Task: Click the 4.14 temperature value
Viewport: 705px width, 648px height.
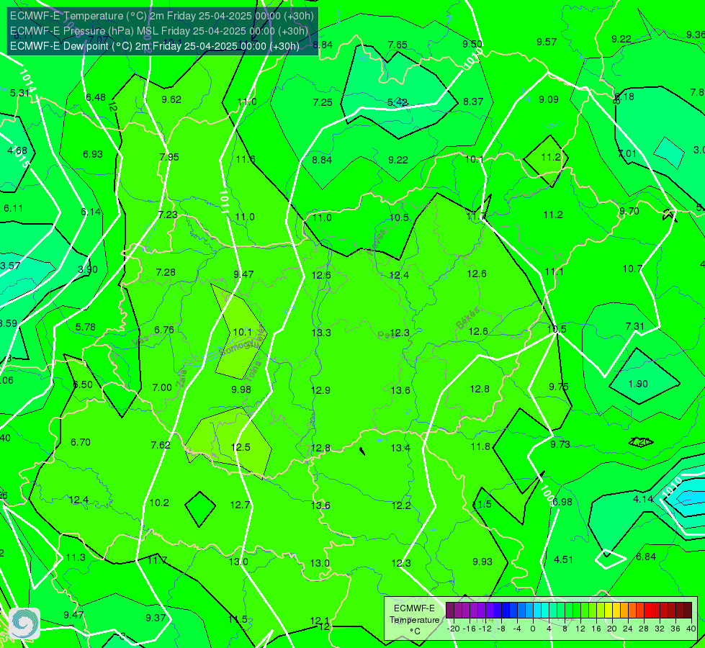Action: point(643,499)
